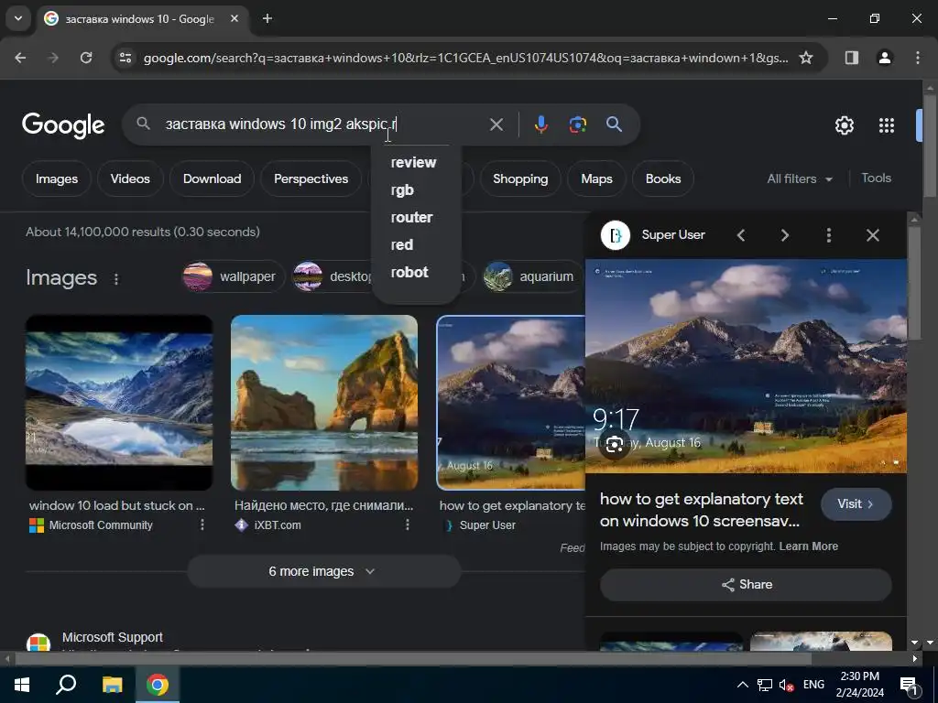The width and height of the screenshot is (938, 703).
Task: Close the 'заставка windows 10' tab
Action: (234, 18)
